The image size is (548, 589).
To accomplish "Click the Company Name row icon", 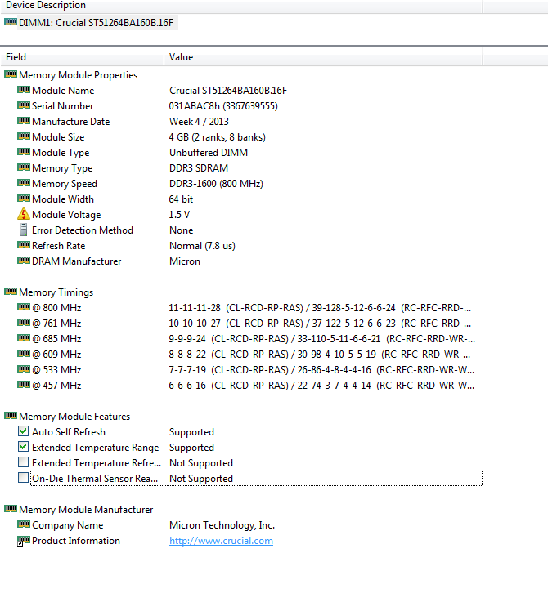I will click(24, 524).
